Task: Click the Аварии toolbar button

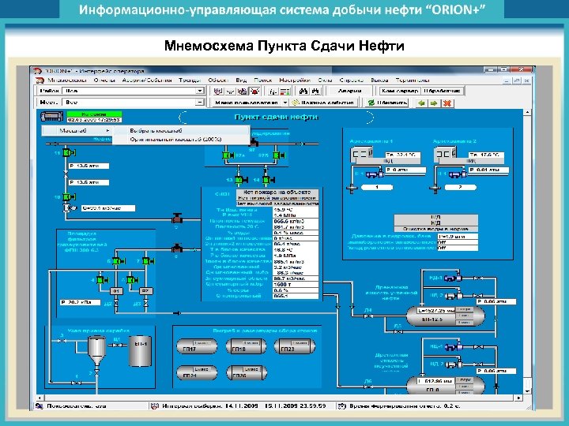Action: (350, 91)
